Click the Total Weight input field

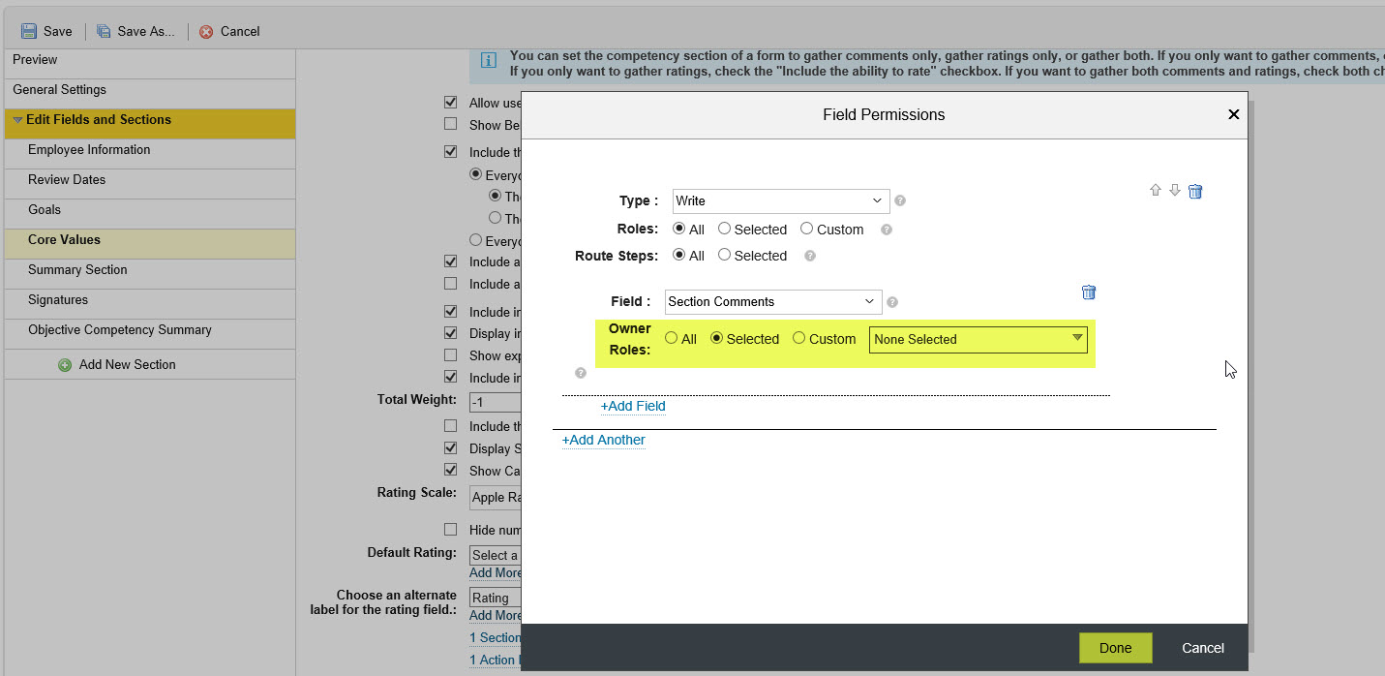coord(496,402)
